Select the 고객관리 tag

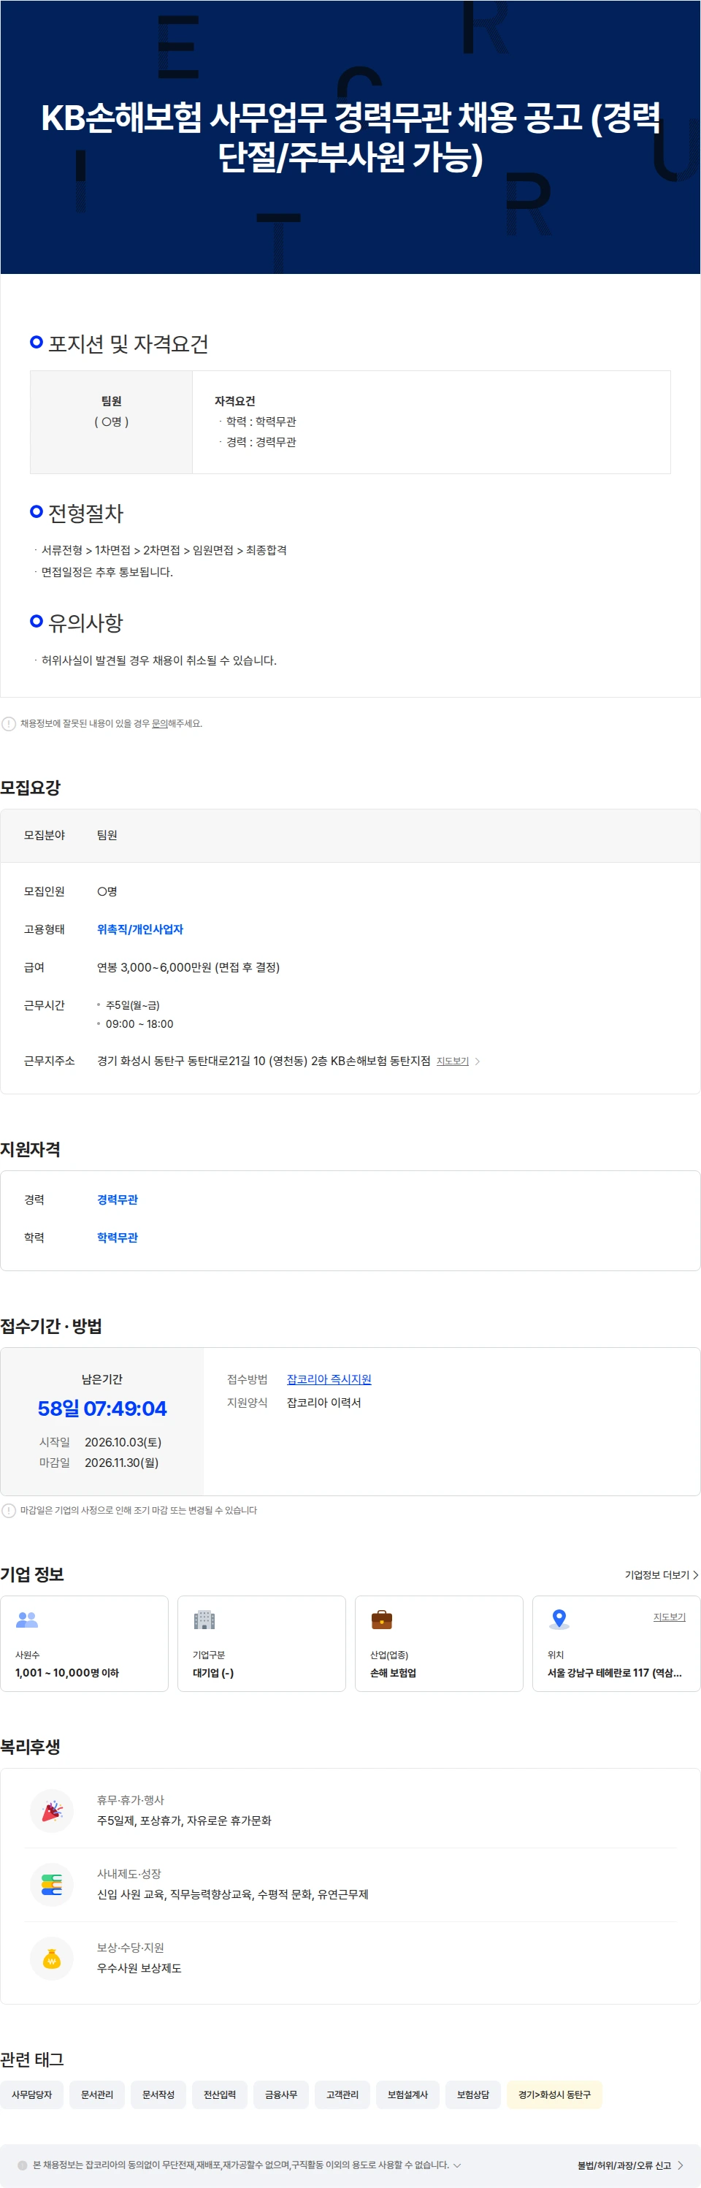tap(343, 2094)
